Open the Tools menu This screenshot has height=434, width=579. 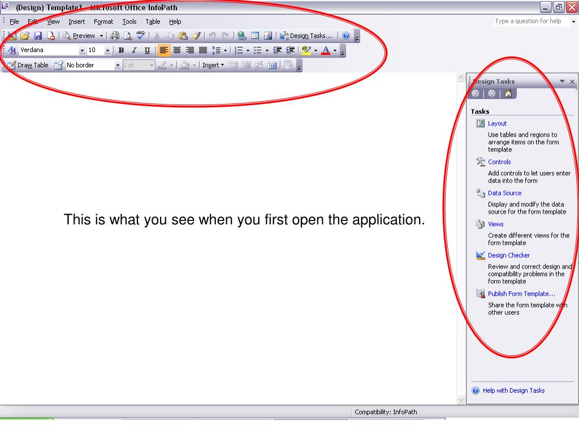[x=129, y=22]
